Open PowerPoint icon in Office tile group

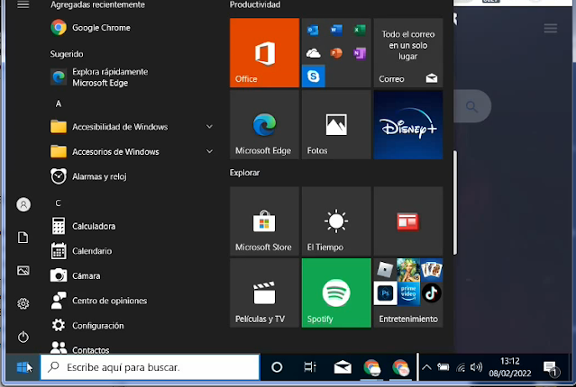coord(336,53)
